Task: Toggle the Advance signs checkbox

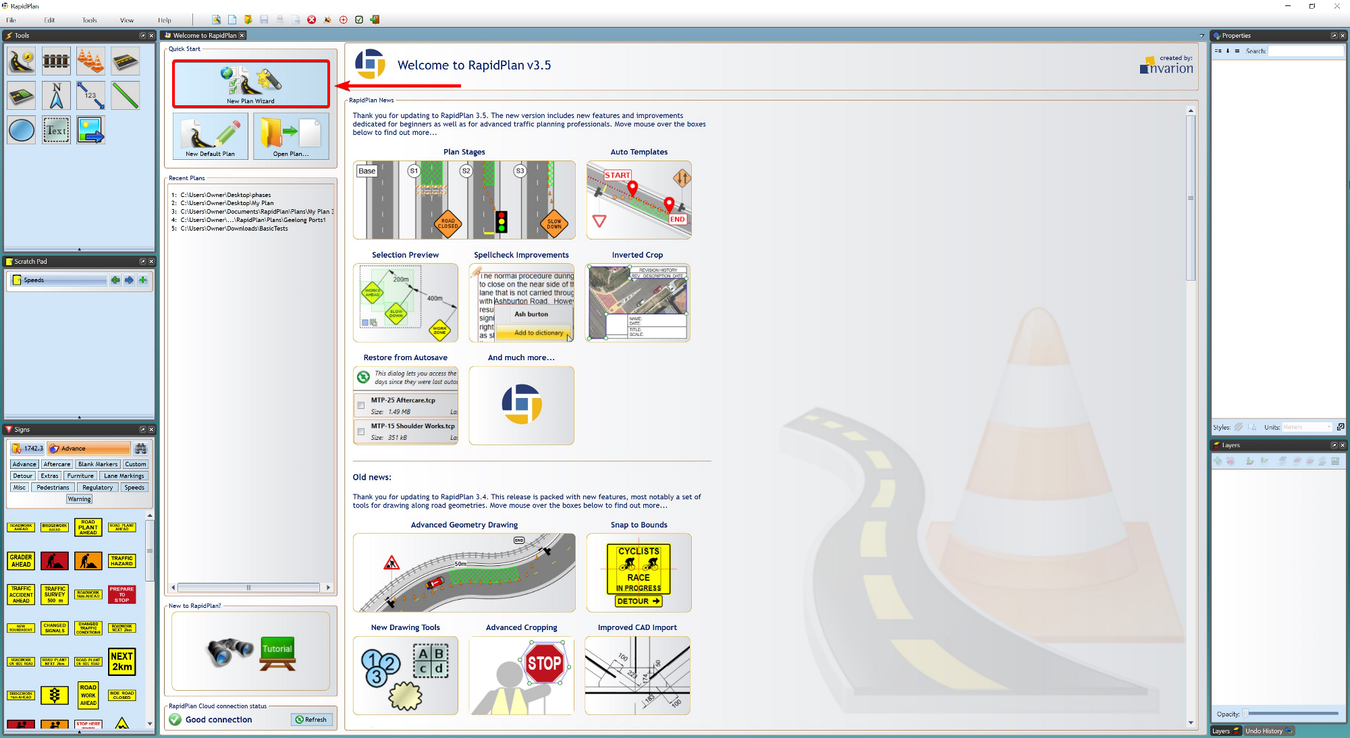Action: tap(22, 463)
